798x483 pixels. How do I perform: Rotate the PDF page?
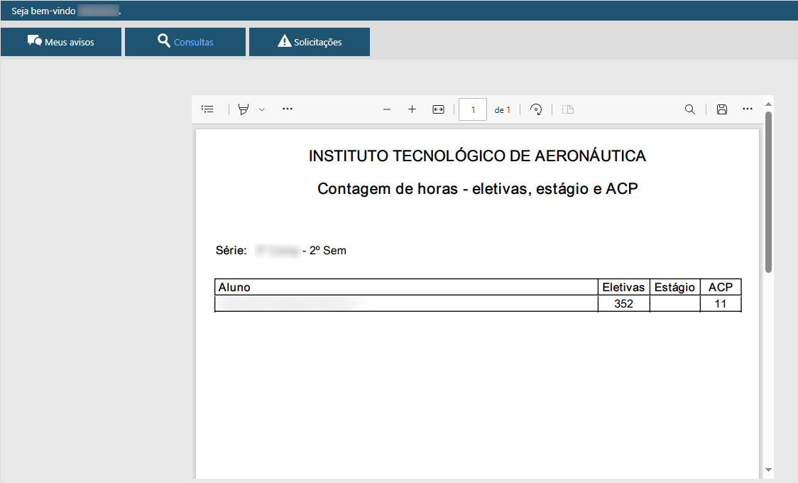536,109
